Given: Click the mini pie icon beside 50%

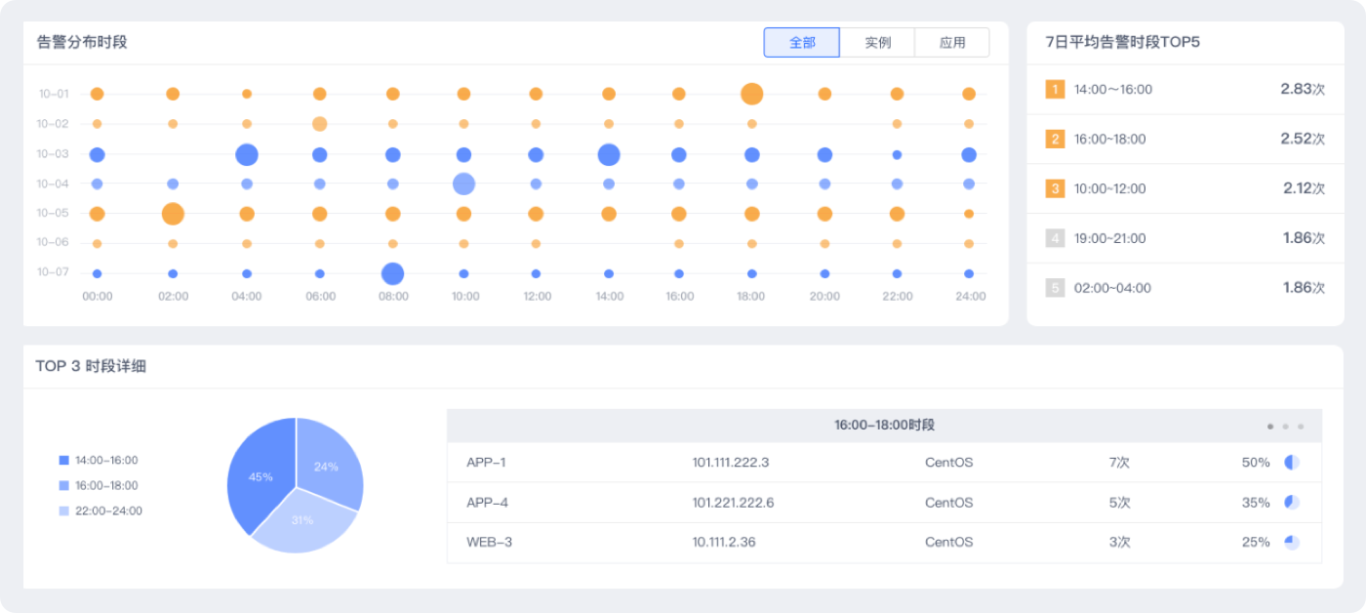Looking at the screenshot, I should pos(1292,463).
